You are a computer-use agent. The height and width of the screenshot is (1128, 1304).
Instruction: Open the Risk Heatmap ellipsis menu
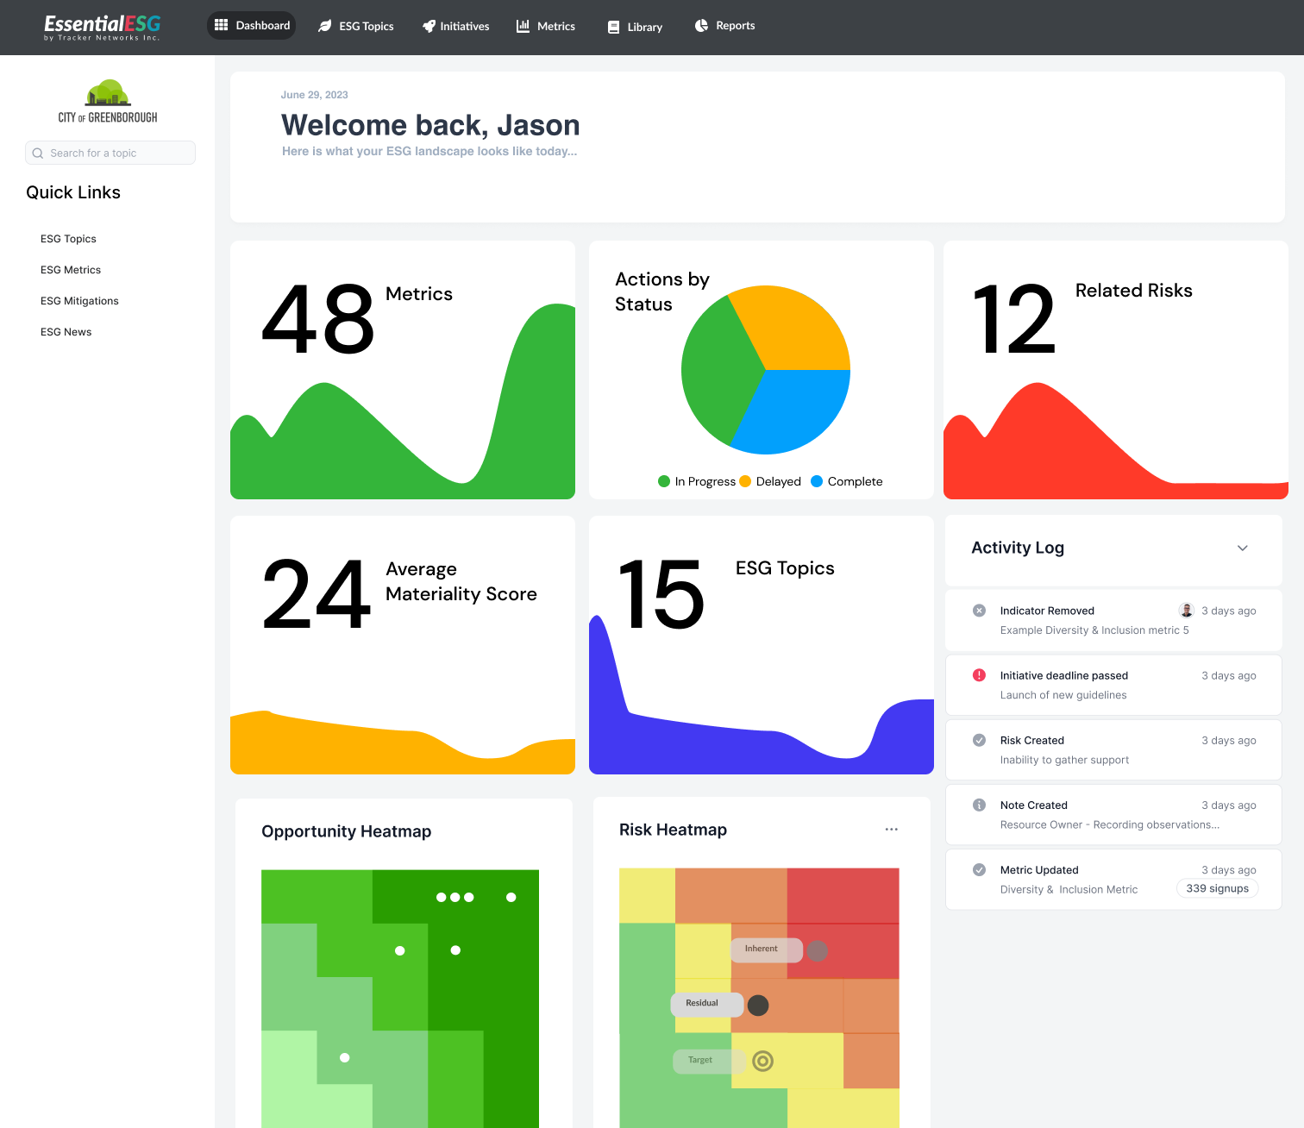click(891, 829)
